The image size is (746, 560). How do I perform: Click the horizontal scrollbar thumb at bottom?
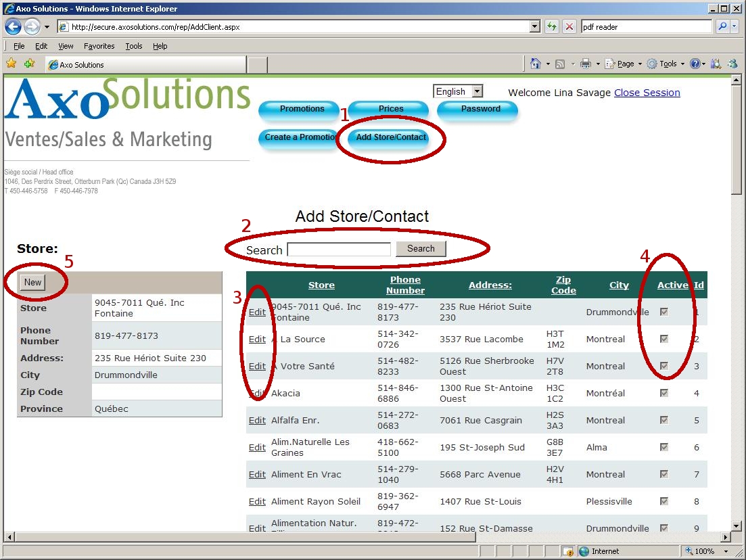coord(246,537)
